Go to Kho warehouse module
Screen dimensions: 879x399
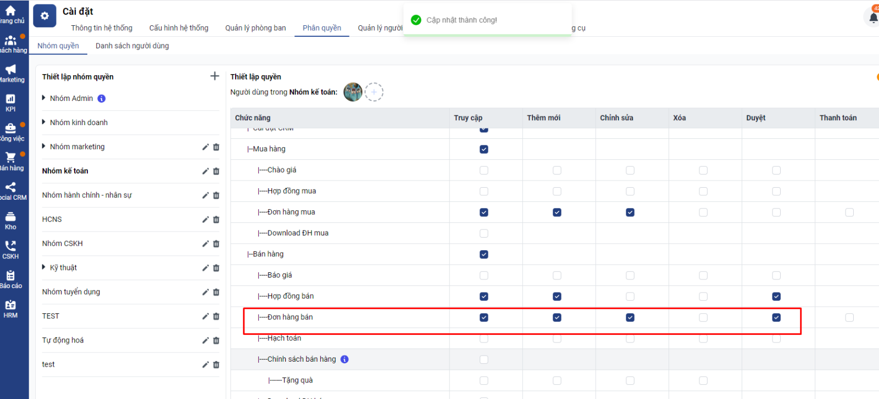10,220
